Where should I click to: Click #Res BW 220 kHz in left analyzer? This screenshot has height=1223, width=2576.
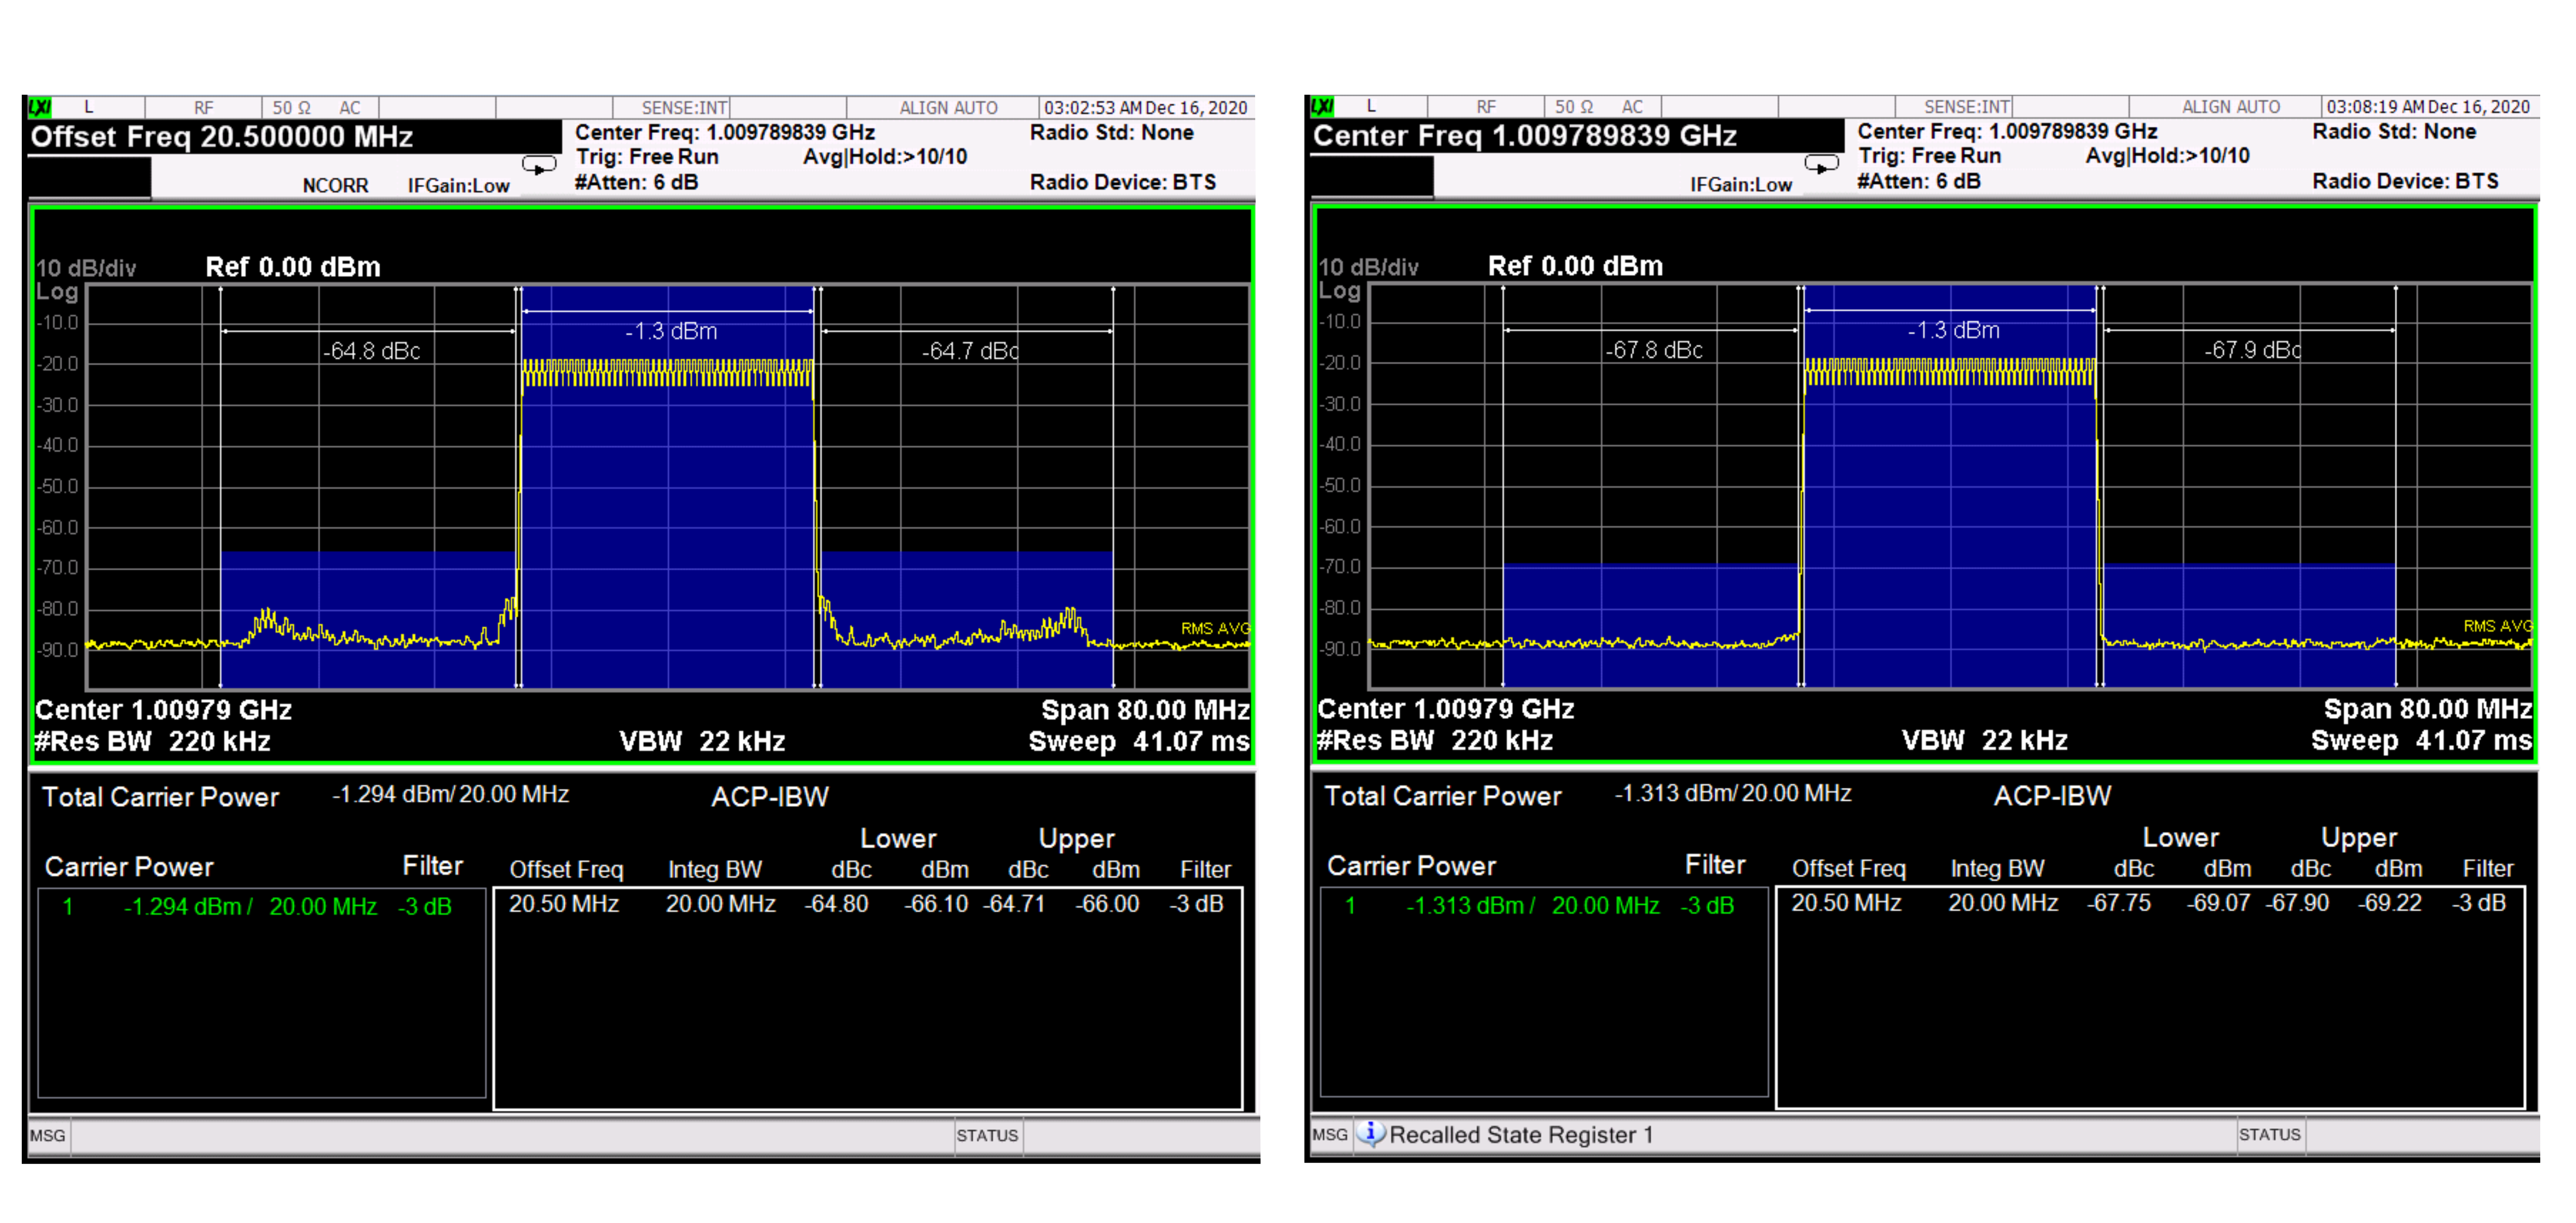pos(152,741)
